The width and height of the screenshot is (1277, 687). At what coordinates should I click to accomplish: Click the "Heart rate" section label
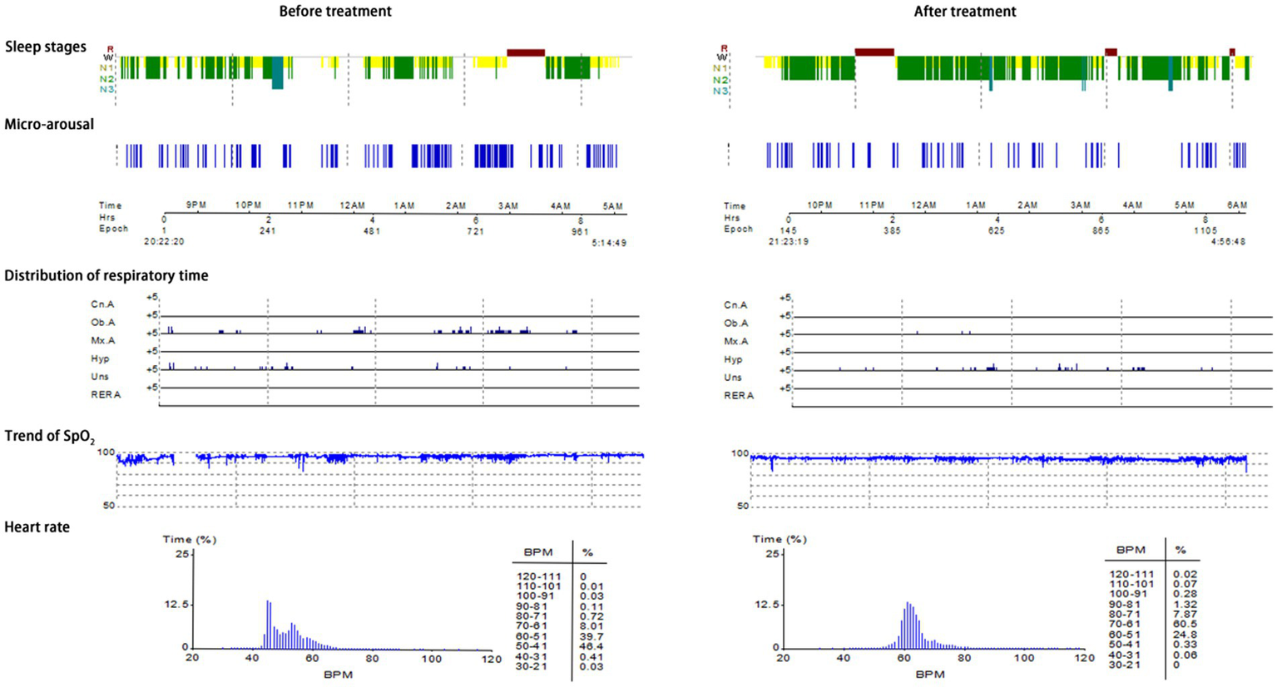[x=37, y=527]
